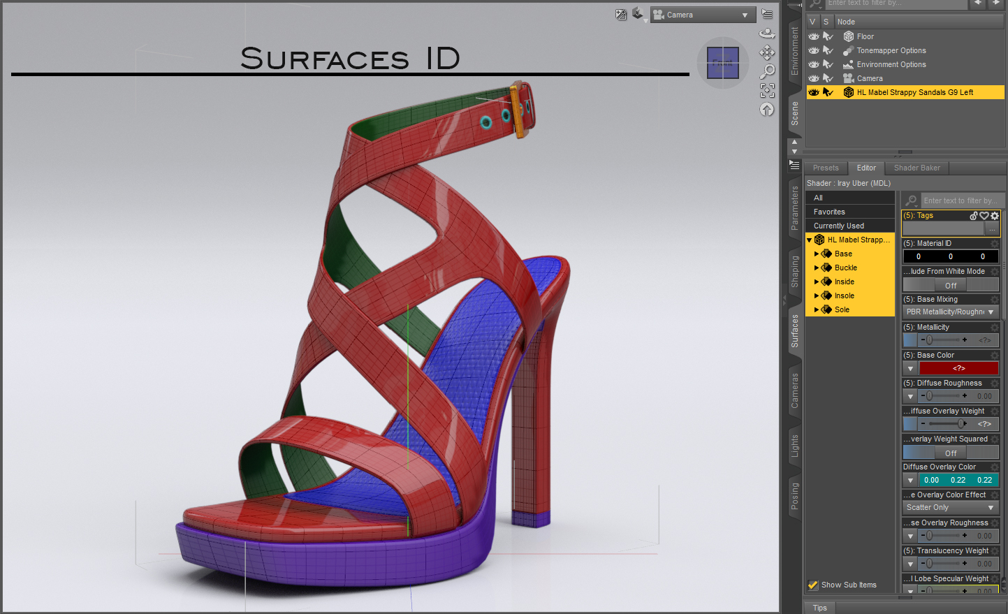Screen dimensions: 1008x614
Task: Click the Tags ellipsis browse button
Action: tap(992, 229)
